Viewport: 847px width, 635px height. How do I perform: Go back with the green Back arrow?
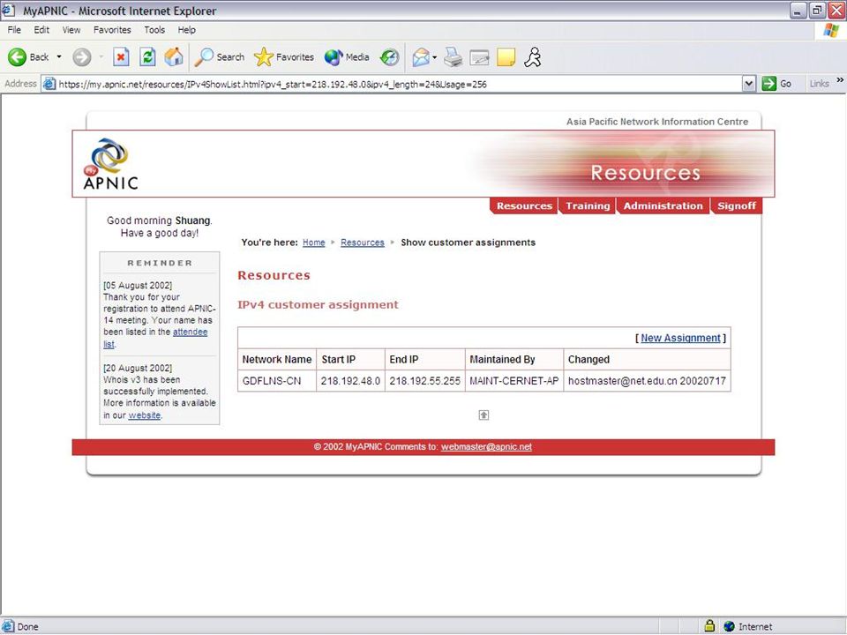[28, 56]
